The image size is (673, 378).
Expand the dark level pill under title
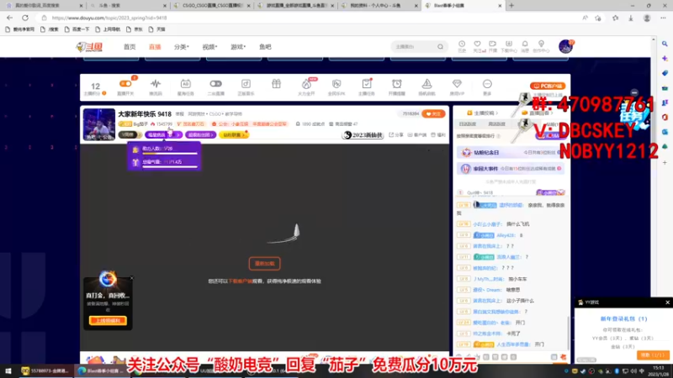(x=130, y=134)
